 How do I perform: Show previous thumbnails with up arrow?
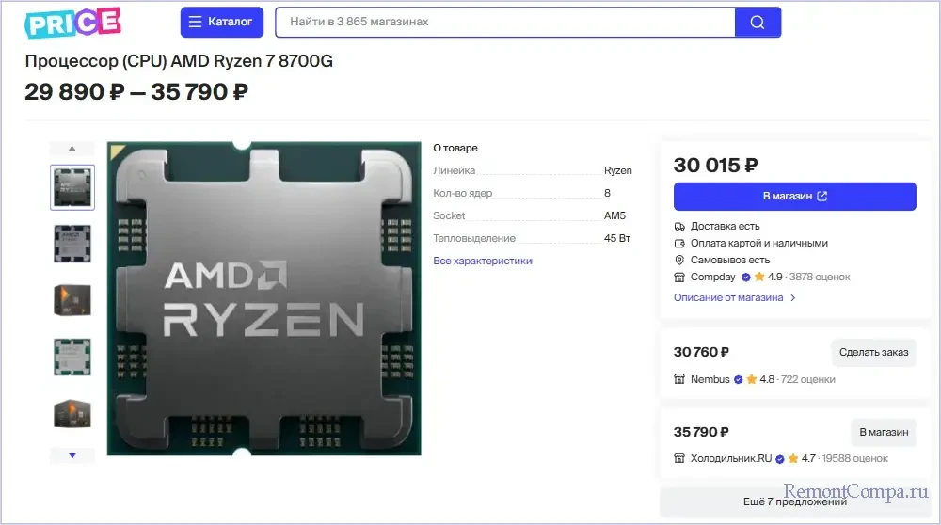coord(72,149)
